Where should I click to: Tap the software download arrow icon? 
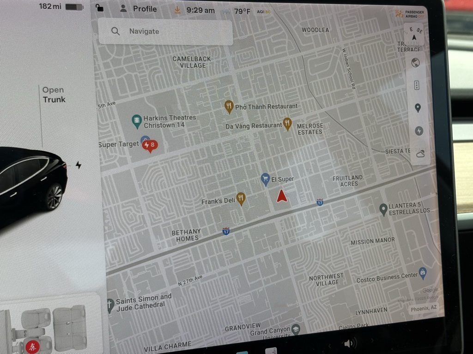(x=177, y=10)
